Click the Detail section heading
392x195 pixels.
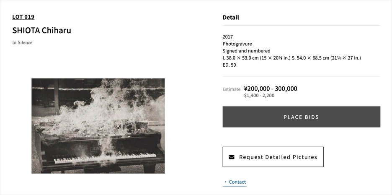point(231,18)
